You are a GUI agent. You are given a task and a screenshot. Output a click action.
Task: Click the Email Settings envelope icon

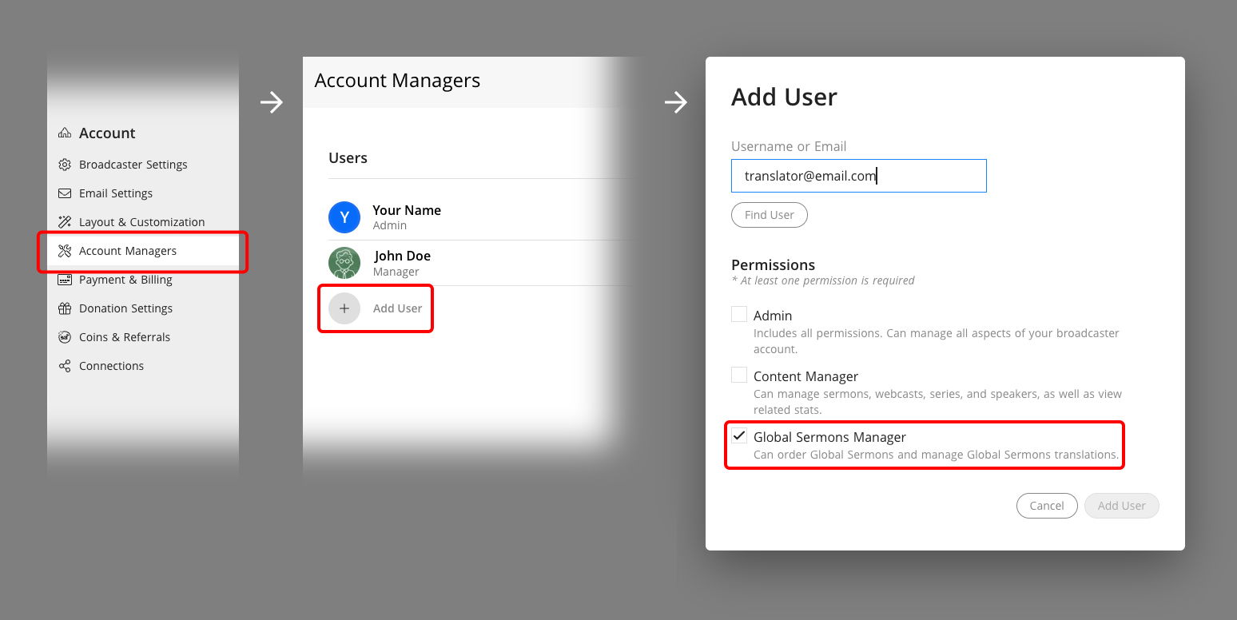(x=64, y=193)
